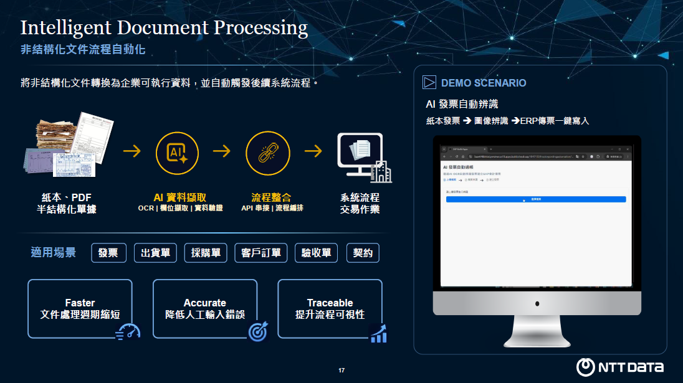Click the blue upload button in demo browser
Viewport: 683px width, 383px height.
536,199
